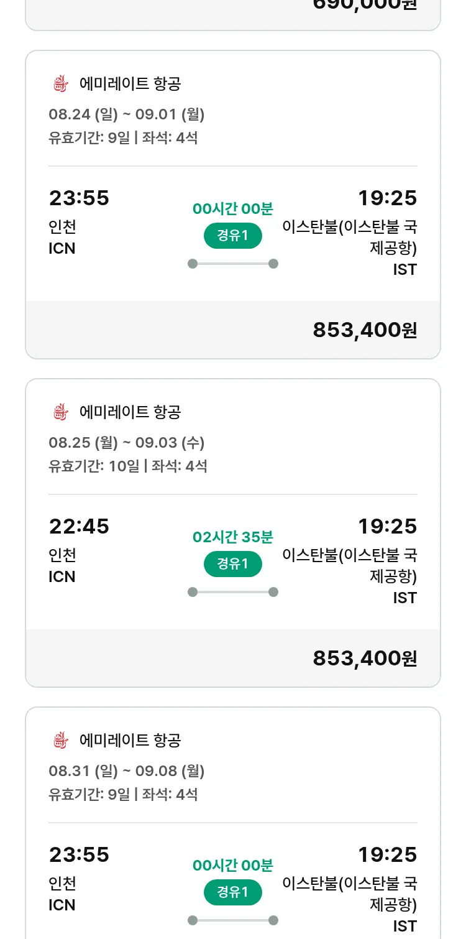The image size is (466, 939).
Task: Tap 경유1 badge on the 08.31 flight
Action: pyautogui.click(x=233, y=892)
